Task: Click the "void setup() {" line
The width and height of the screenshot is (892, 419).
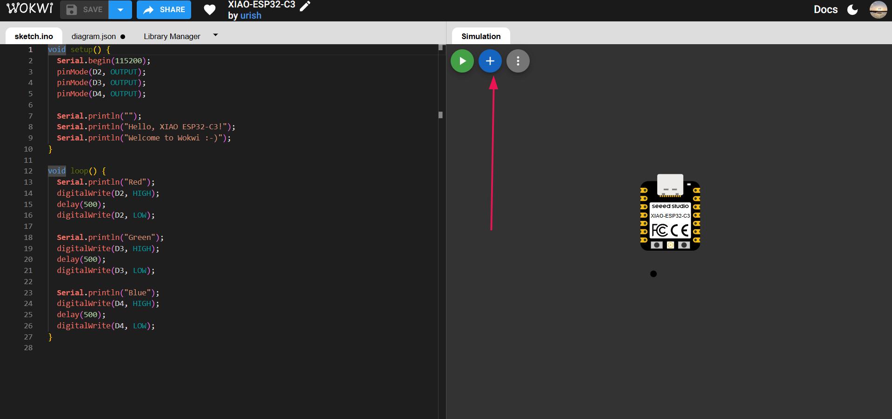Action: click(x=79, y=49)
